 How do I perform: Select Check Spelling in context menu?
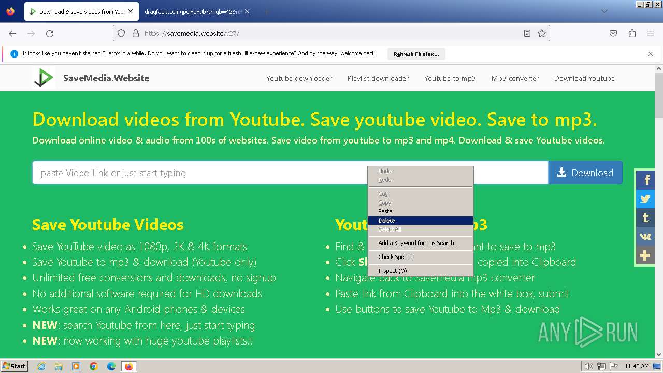(421, 257)
